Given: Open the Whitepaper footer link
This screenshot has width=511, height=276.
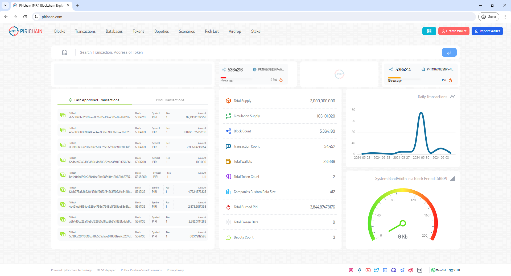Looking at the screenshot, I should pyautogui.click(x=108, y=270).
